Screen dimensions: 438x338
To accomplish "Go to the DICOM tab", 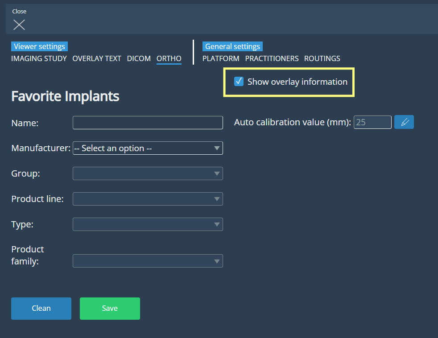I will click(139, 58).
